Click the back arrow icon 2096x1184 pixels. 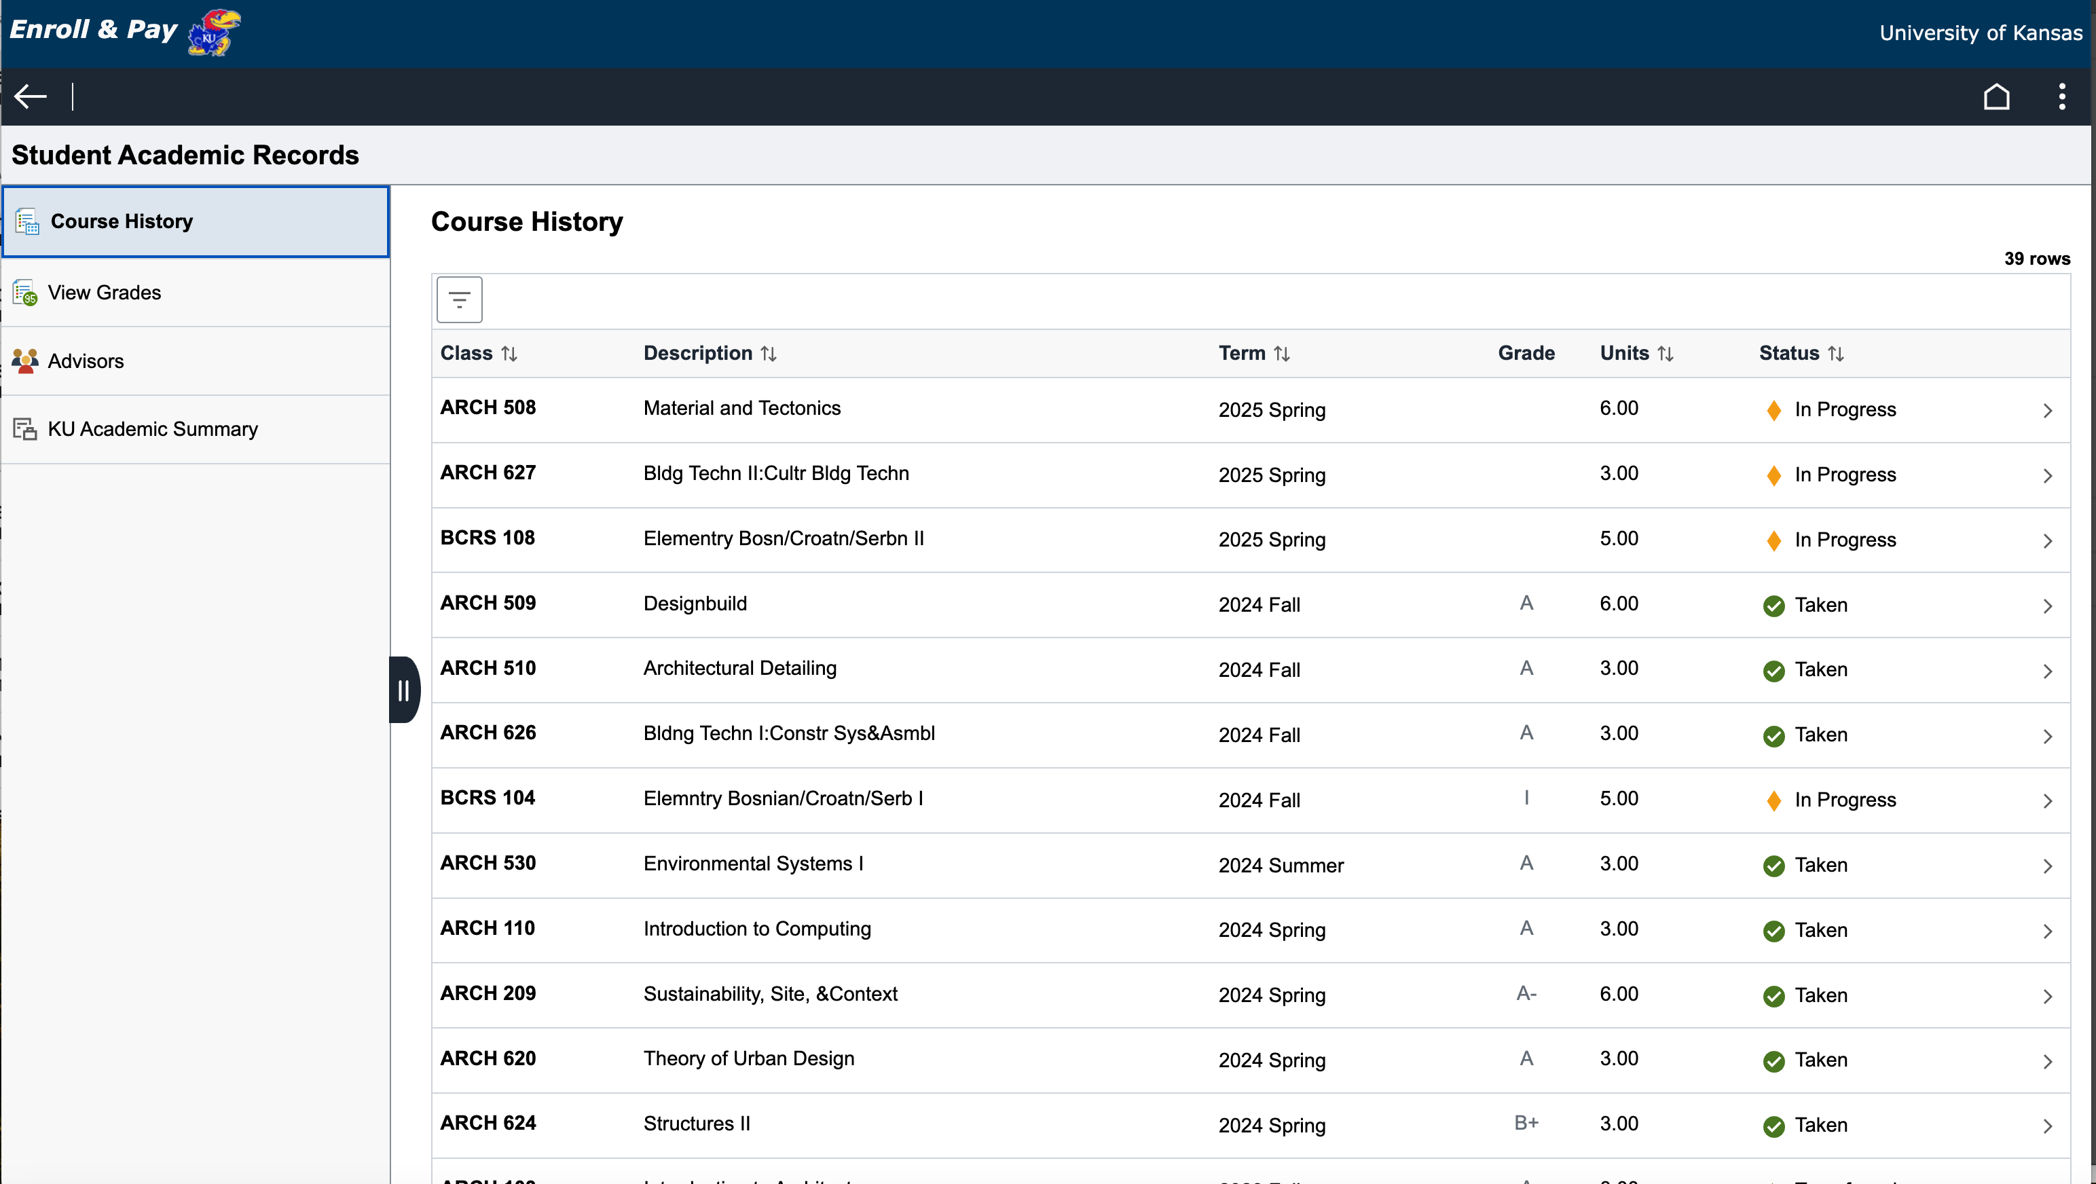(30, 96)
